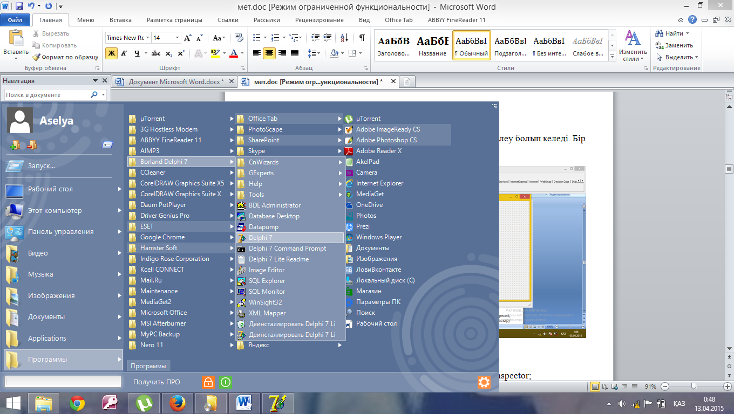The height and width of the screenshot is (414, 734).
Task: Open the font name dropdown
Action: coord(148,38)
